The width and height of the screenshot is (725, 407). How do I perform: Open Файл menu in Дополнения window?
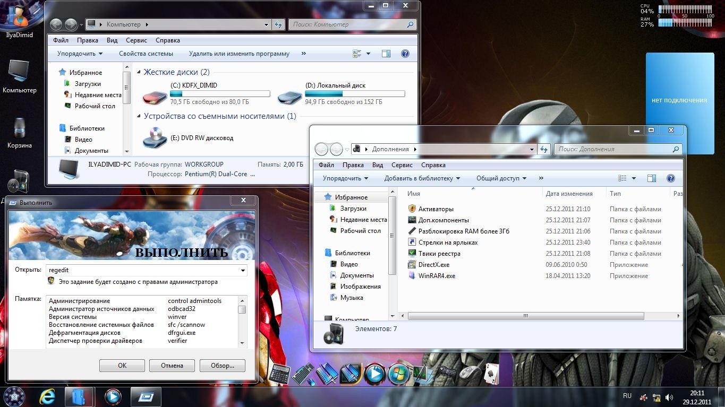pos(326,165)
